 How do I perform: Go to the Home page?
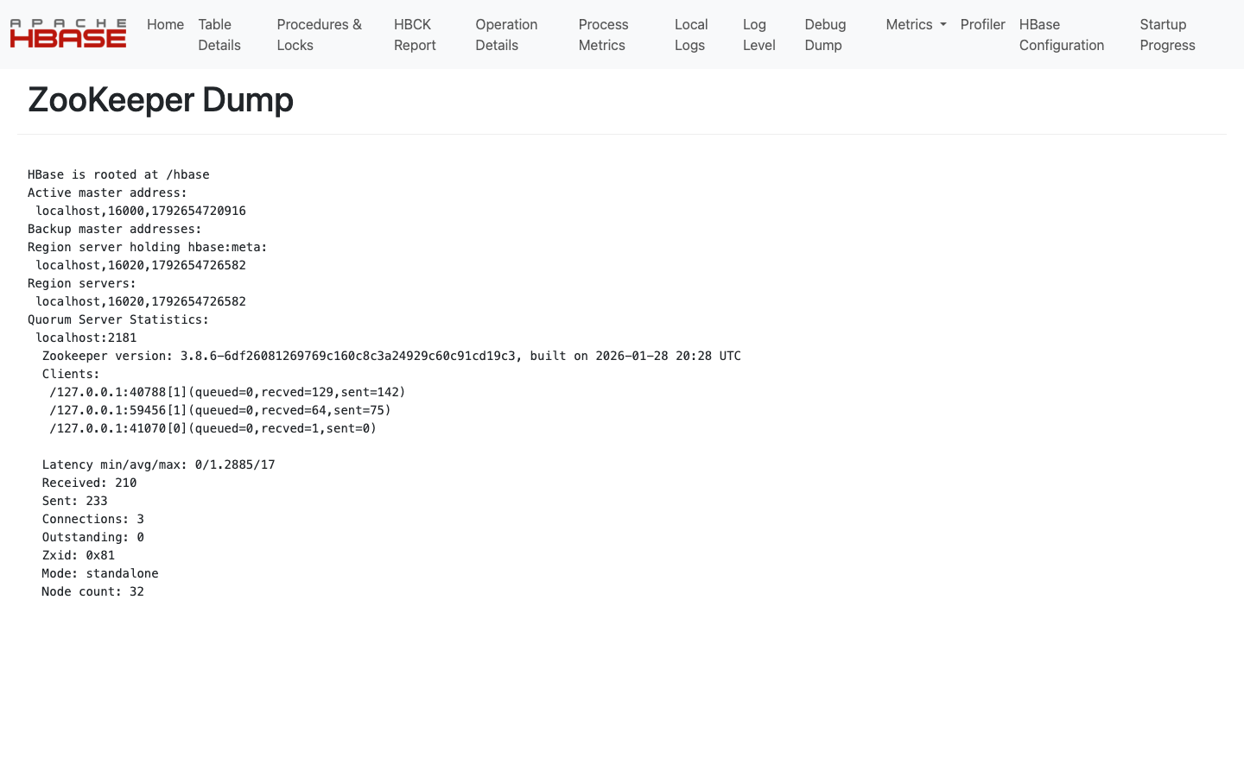click(165, 24)
